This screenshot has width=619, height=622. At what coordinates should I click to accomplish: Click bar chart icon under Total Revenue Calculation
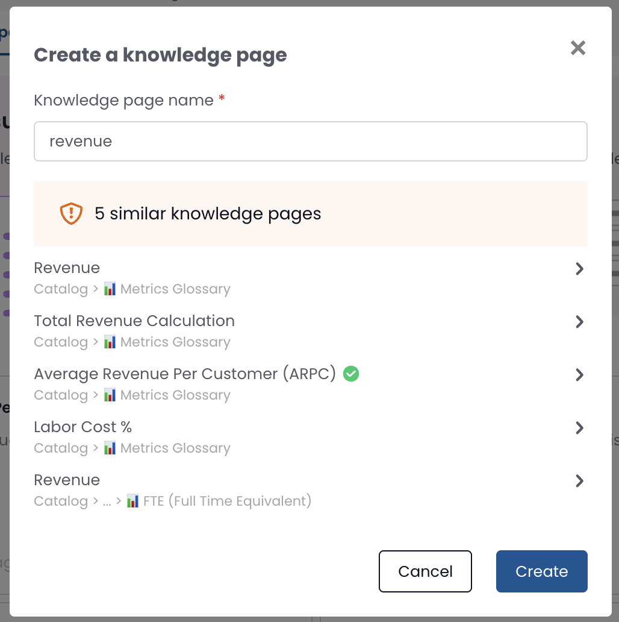coord(110,342)
